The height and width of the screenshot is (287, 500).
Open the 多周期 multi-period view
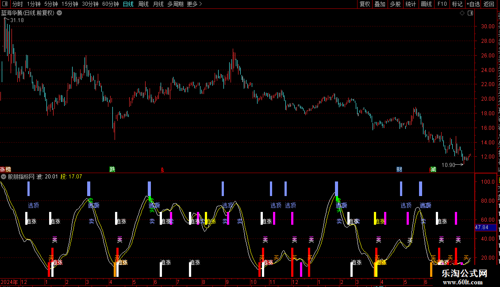(175, 4)
